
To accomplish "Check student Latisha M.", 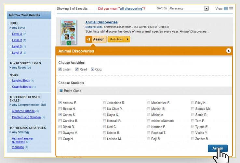I will (104, 139).
